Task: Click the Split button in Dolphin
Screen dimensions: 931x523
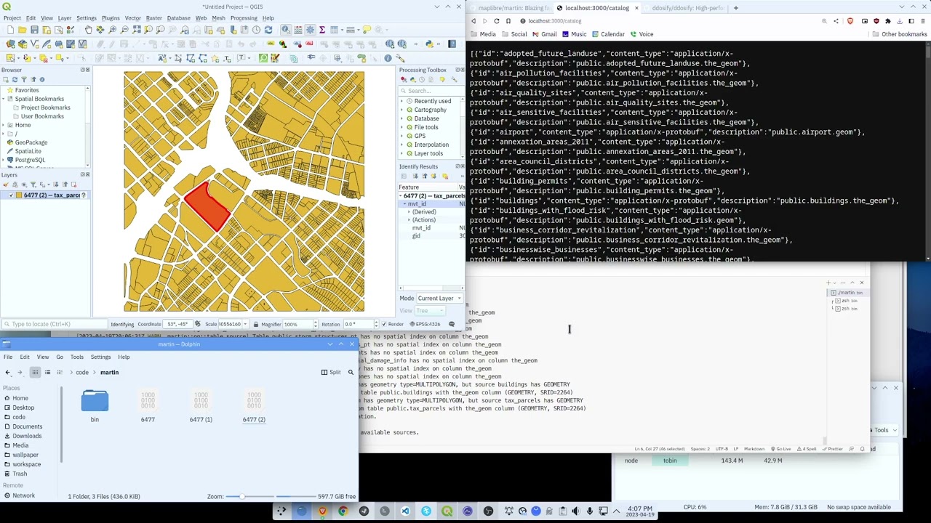Action: point(331,372)
